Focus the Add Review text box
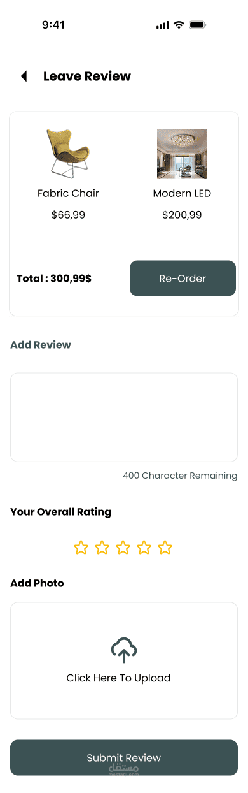The image size is (248, 793). pos(124,418)
